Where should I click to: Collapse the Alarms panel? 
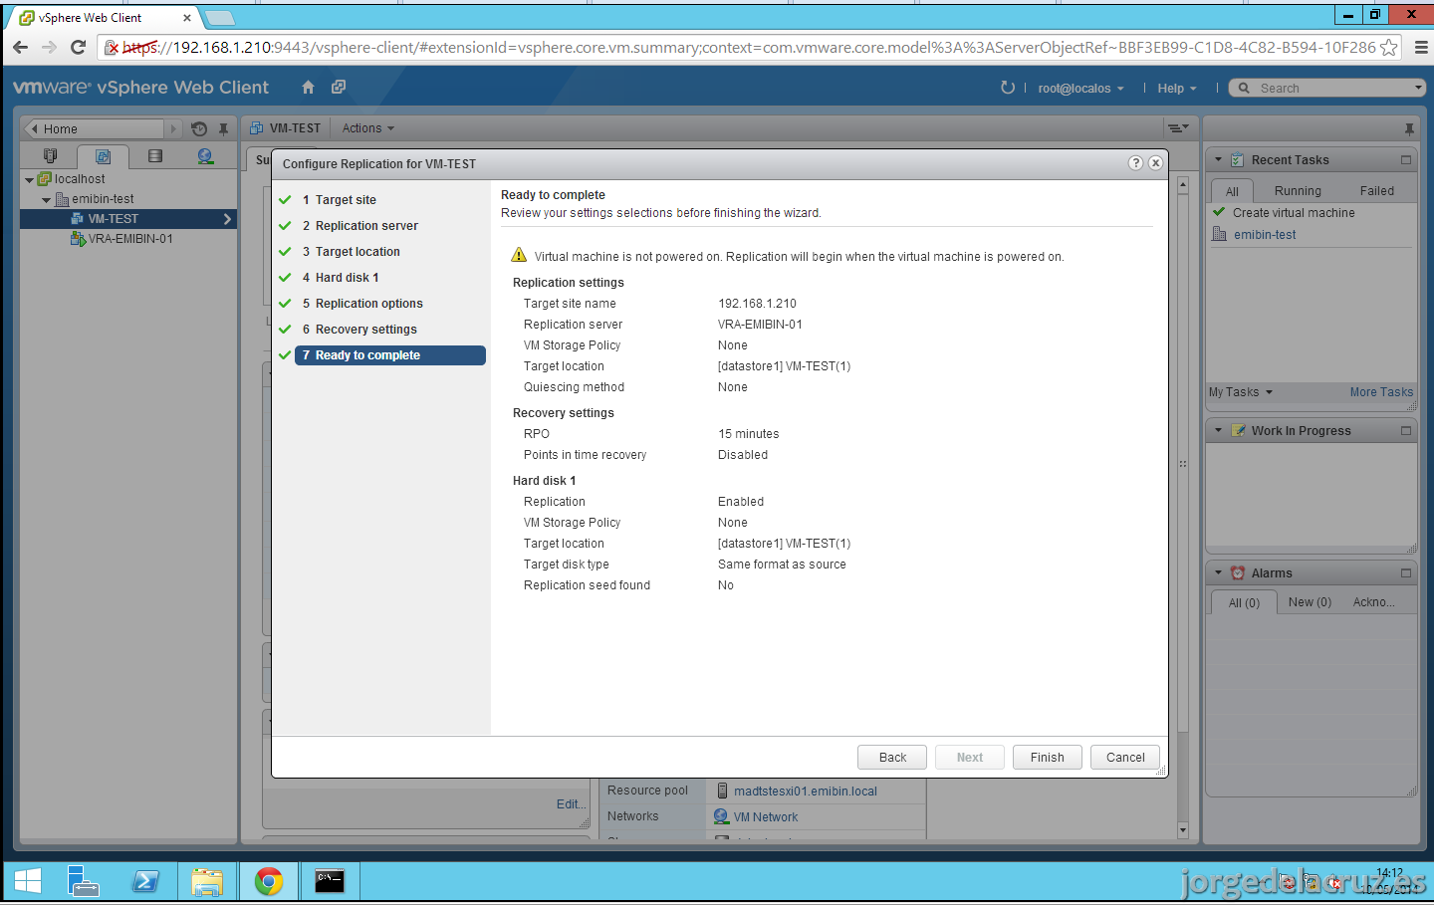click(x=1218, y=573)
